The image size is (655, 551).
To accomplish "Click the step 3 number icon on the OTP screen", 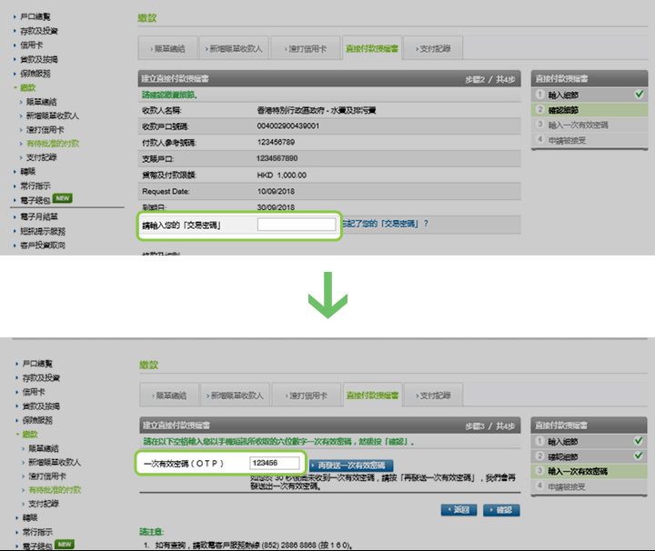I will [539, 472].
